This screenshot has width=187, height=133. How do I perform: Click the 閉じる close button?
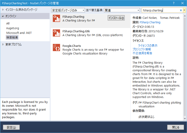click(x=175, y=128)
